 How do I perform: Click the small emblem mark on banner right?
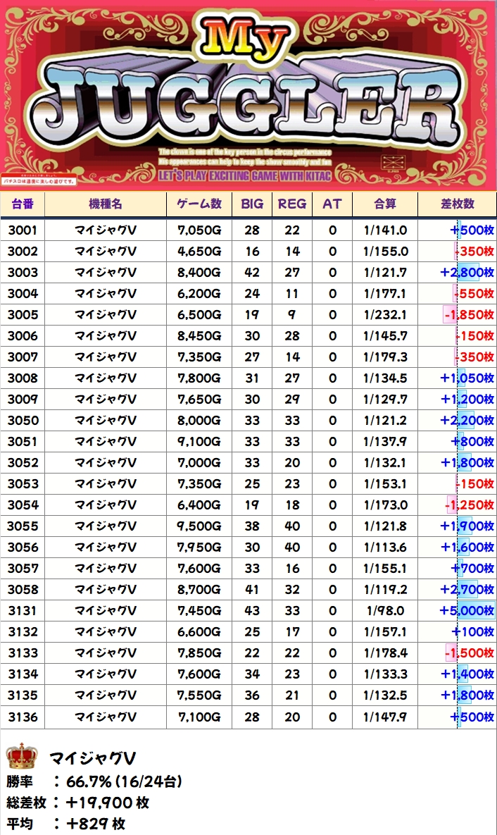tap(393, 162)
